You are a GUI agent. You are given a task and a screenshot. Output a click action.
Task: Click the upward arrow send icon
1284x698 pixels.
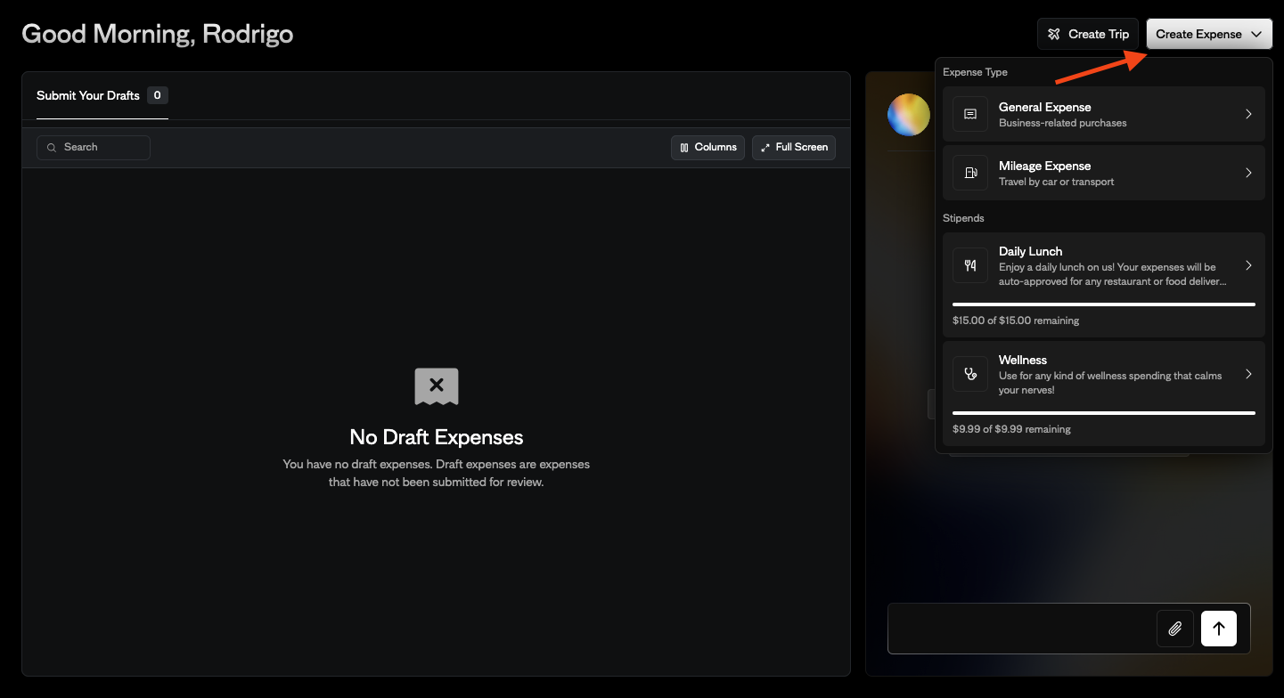coord(1218,629)
